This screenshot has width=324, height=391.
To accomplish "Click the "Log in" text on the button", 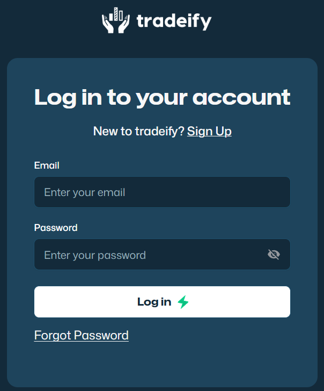I will (154, 302).
